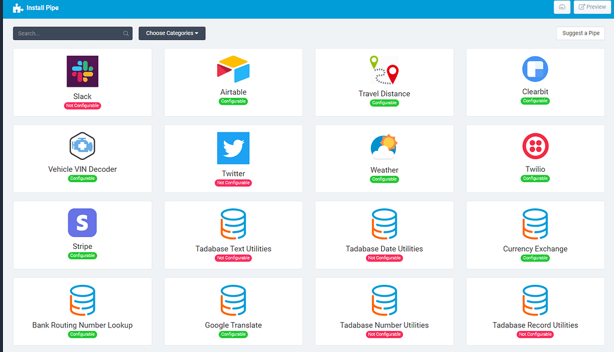Click the puzzle piece icon beside Install Pipe
The width and height of the screenshot is (614, 352).
tap(16, 8)
